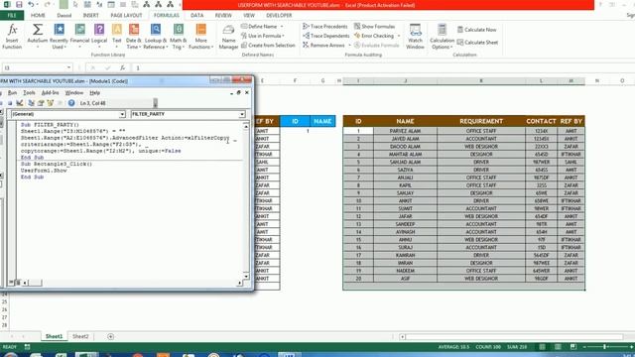Screen dimensions: 635x357
Task: Switch to the PAGE LAYOUT tab
Action: pyautogui.click(x=126, y=16)
